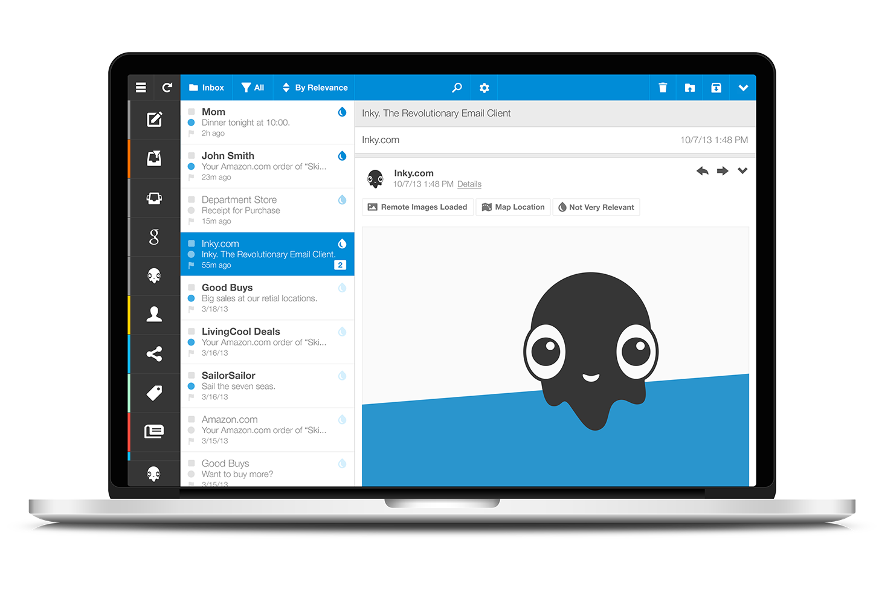Click the forward arrow icon
The height and width of the screenshot is (604, 879).
[x=723, y=171]
